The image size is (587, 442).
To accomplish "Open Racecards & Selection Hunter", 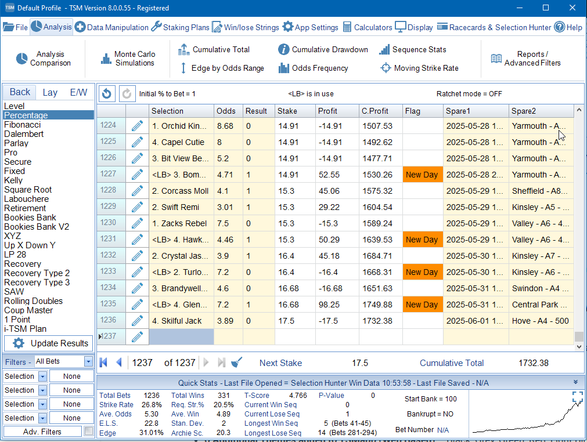I will coord(494,27).
